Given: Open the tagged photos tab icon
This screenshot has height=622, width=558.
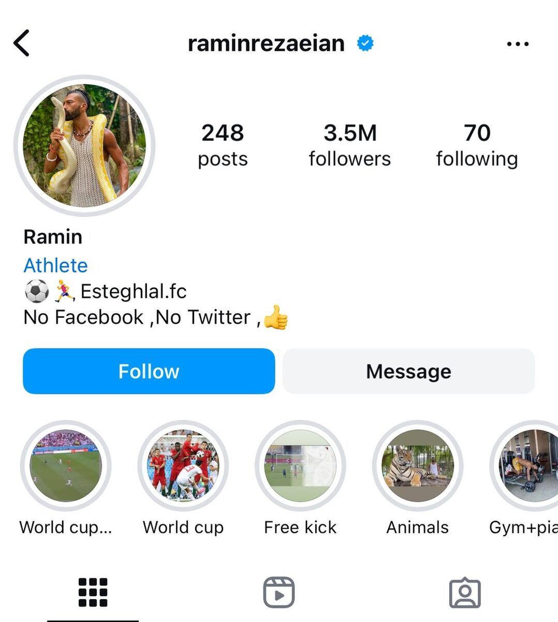Looking at the screenshot, I should click(x=465, y=592).
